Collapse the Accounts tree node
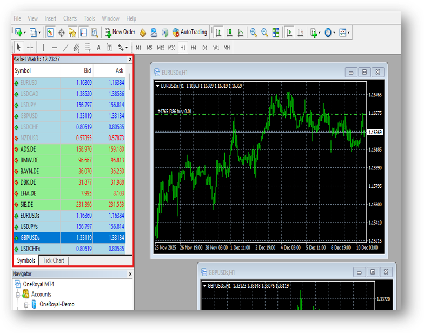 (x=18, y=295)
